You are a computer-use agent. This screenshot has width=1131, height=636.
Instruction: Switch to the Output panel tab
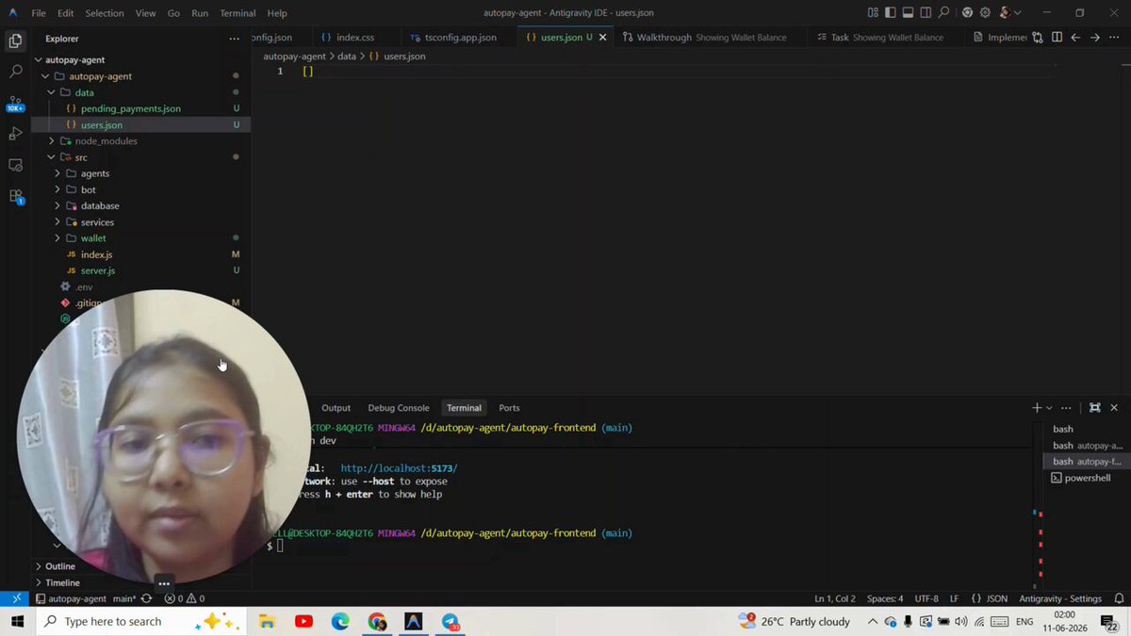(x=336, y=408)
